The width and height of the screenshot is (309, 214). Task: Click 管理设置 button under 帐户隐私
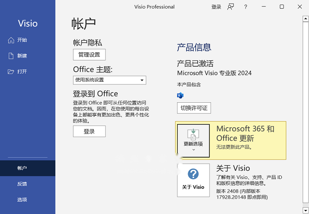click(89, 55)
